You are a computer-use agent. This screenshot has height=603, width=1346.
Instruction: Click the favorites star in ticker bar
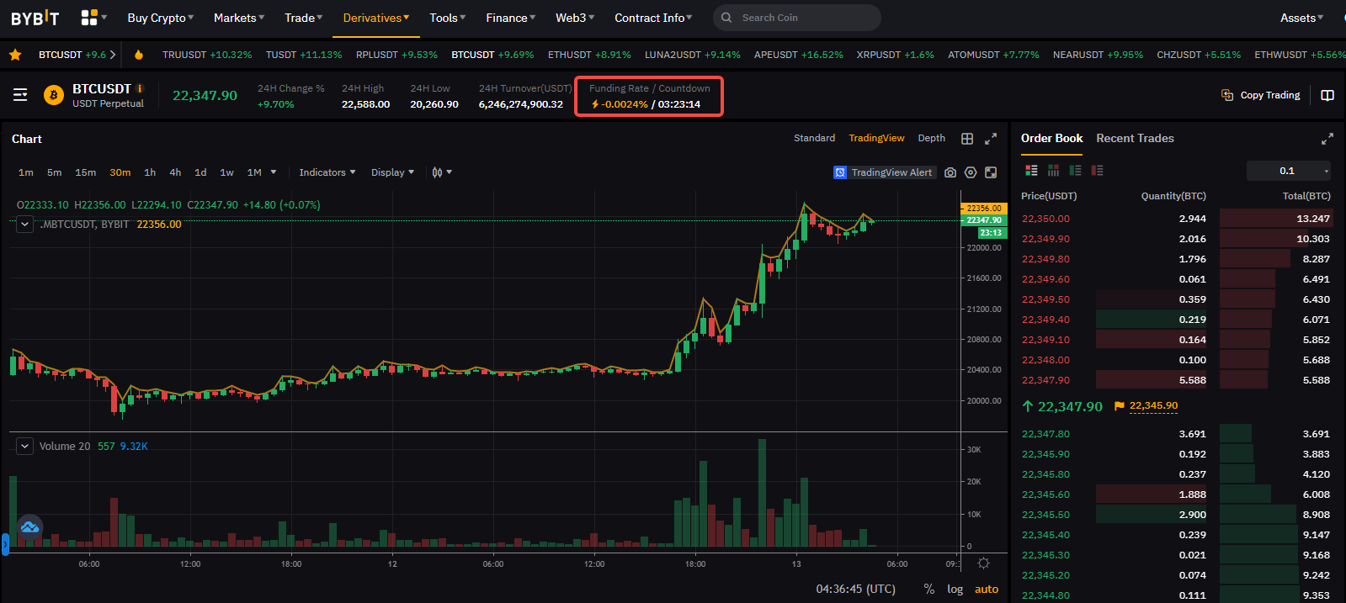(15, 55)
